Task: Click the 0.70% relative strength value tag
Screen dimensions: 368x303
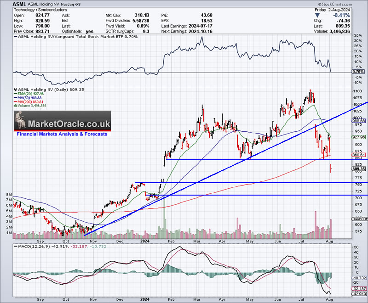Action: click(358, 72)
